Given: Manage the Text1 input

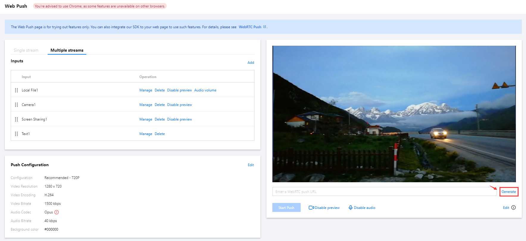Looking at the screenshot, I should click(x=146, y=134).
